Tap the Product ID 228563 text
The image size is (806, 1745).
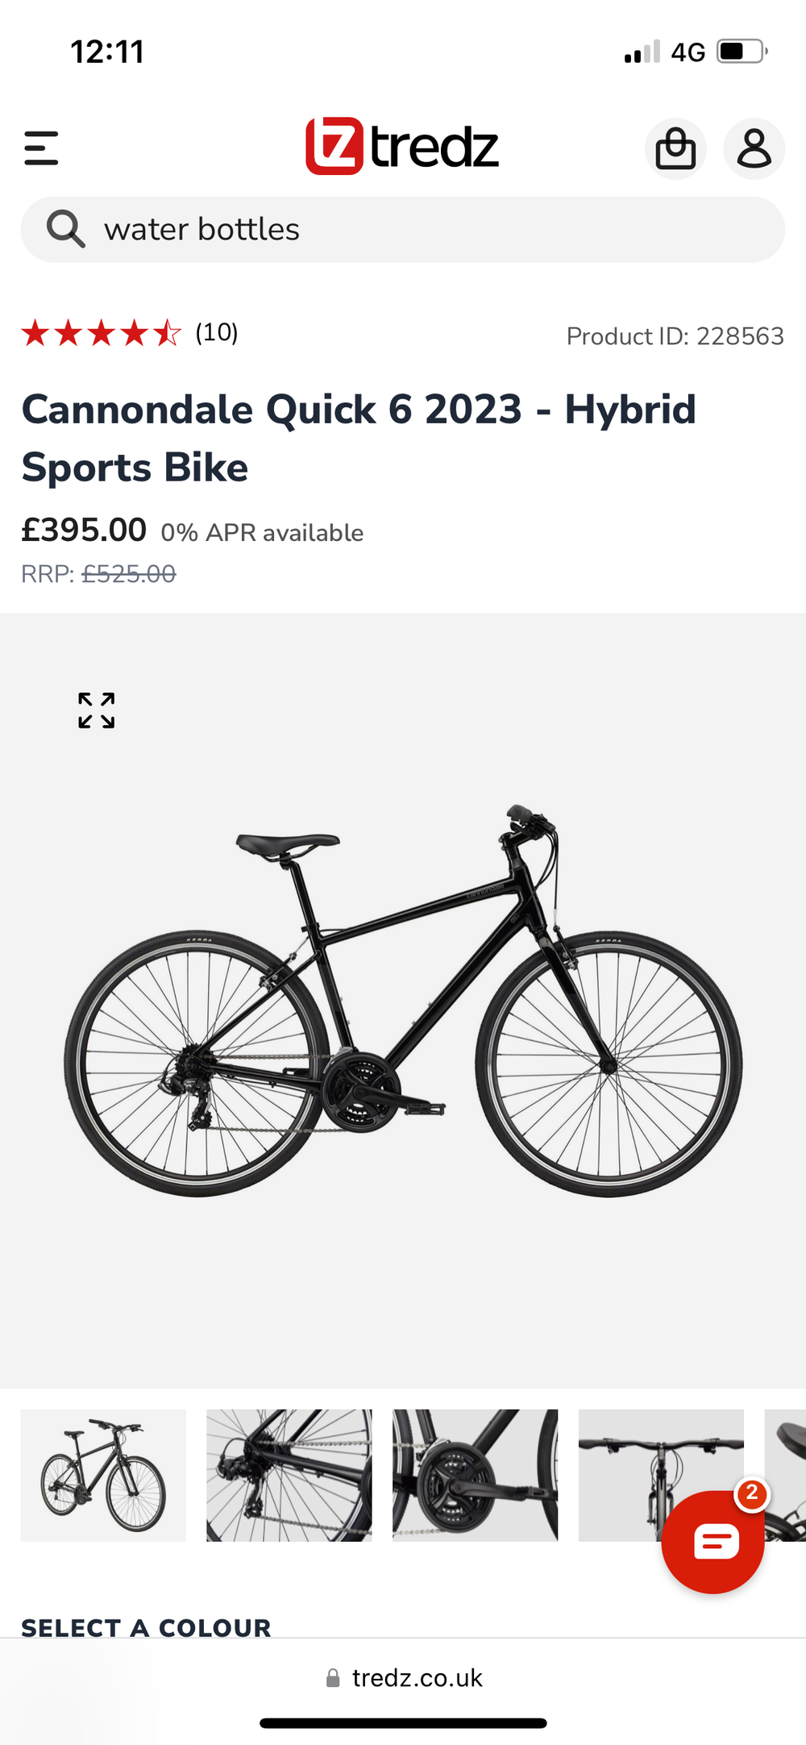click(x=675, y=335)
